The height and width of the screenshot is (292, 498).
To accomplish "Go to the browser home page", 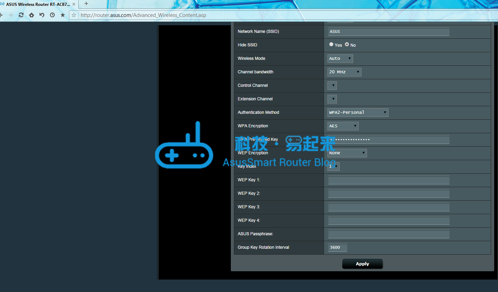I will click(32, 15).
